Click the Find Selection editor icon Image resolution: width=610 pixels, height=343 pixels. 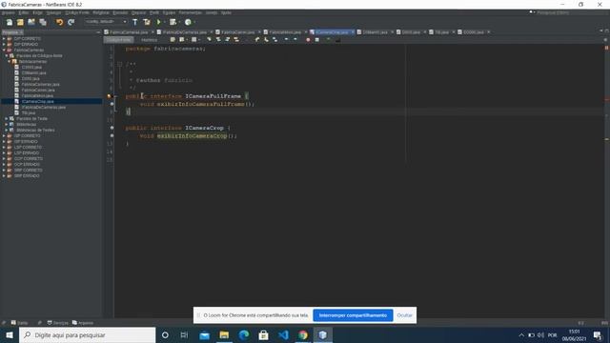[209, 40]
